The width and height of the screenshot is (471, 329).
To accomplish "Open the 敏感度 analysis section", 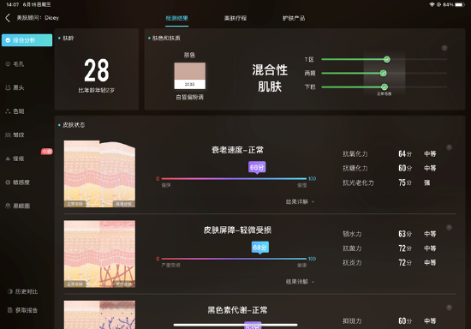I will (x=18, y=182).
